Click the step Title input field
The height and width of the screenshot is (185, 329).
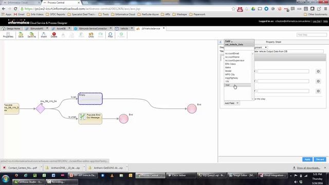click(x=289, y=51)
